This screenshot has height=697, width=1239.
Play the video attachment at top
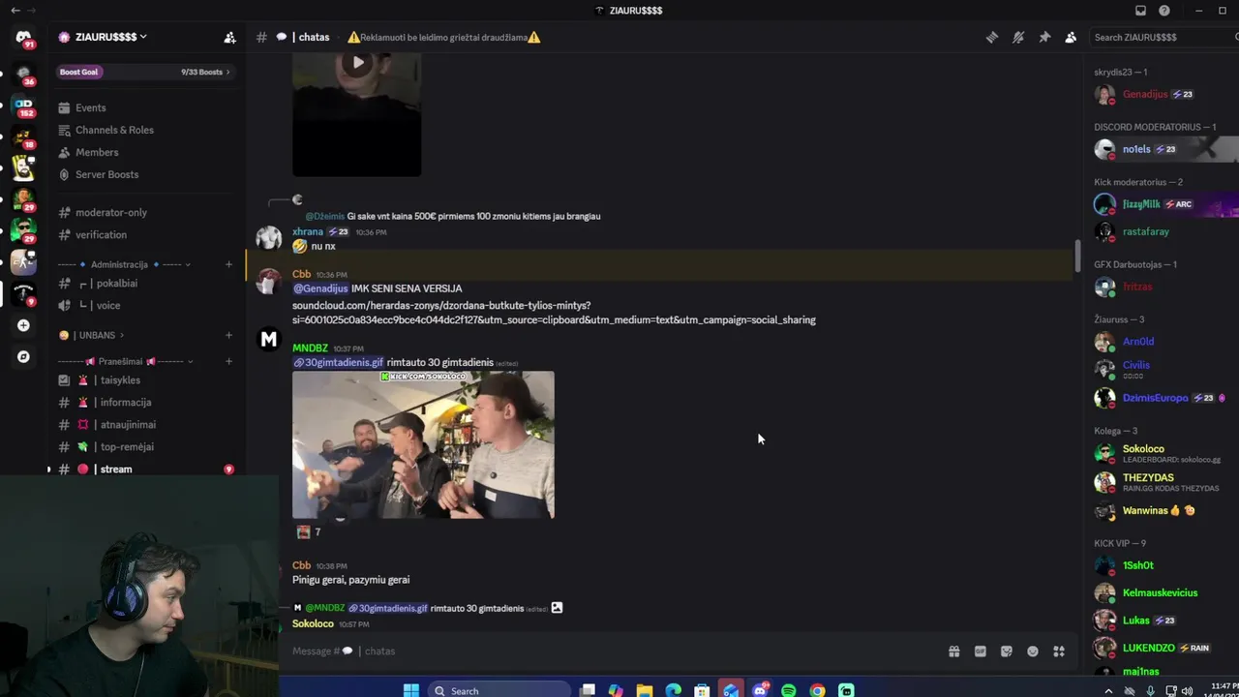[x=358, y=63]
